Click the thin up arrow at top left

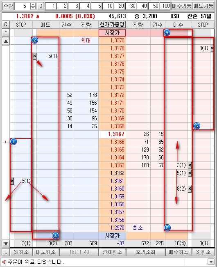[x=6, y=33]
